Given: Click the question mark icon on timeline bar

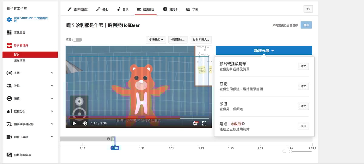Looking at the screenshot, I should [x=108, y=139].
